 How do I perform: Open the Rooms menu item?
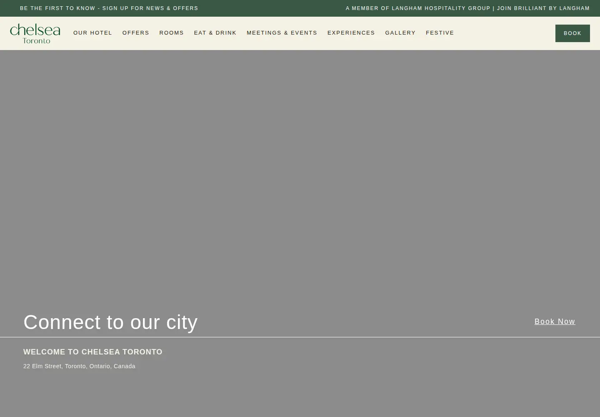tap(171, 33)
